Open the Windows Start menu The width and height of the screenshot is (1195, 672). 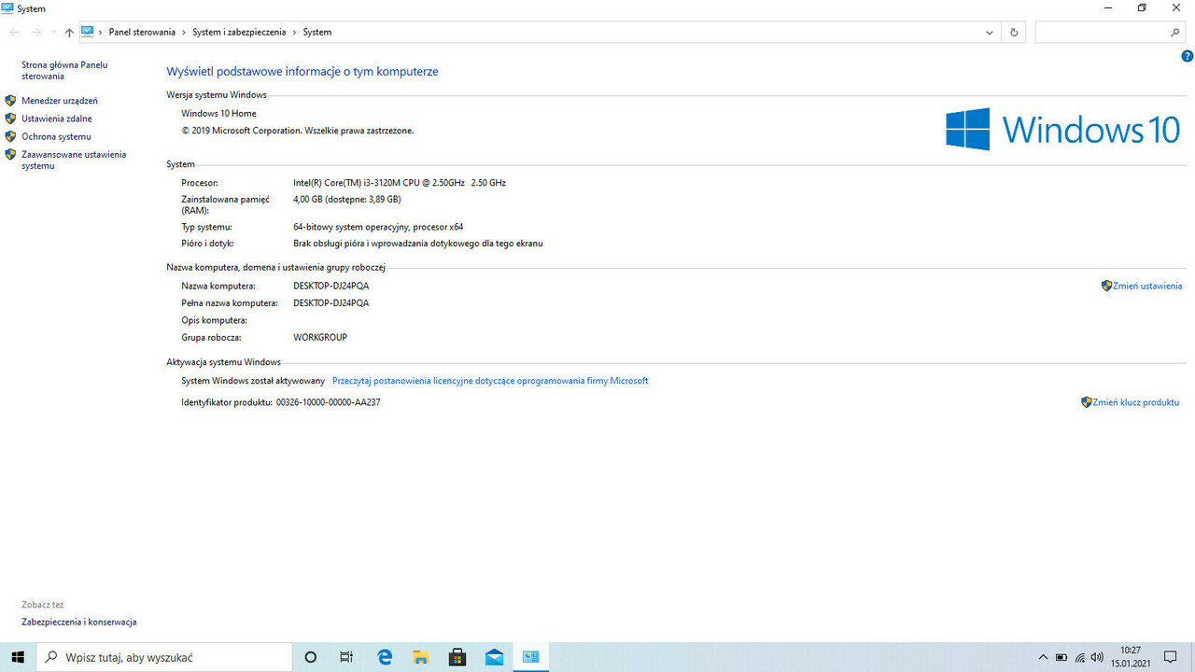click(18, 657)
